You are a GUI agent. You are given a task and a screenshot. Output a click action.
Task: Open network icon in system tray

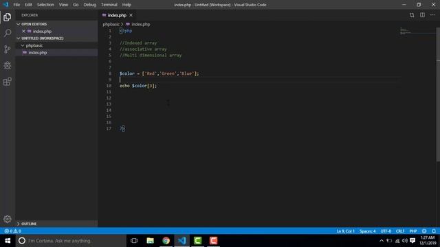(x=397, y=241)
